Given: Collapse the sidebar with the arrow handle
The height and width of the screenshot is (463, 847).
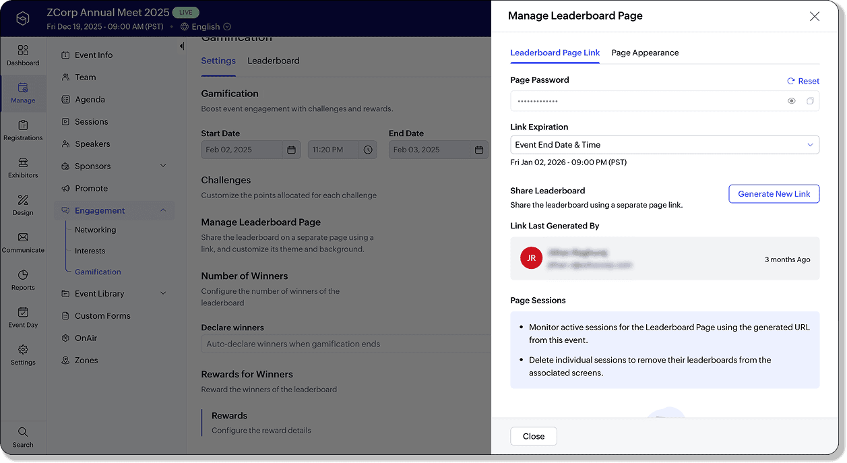Looking at the screenshot, I should point(182,46).
